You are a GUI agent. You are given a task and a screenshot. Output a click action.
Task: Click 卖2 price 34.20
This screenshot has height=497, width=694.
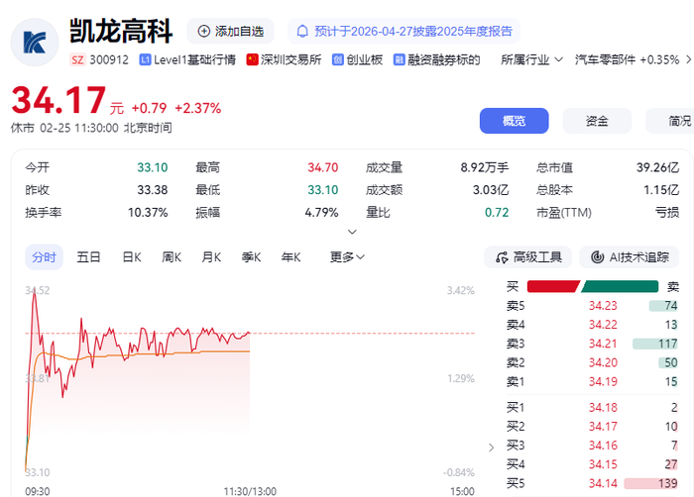click(x=603, y=362)
